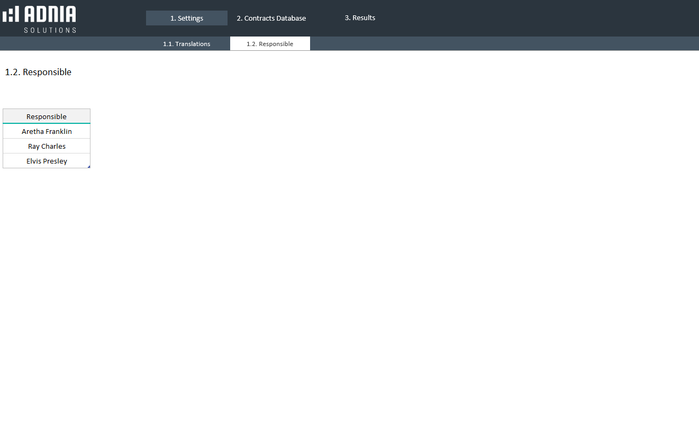Click the teal line under Responsible header

click(x=47, y=123)
